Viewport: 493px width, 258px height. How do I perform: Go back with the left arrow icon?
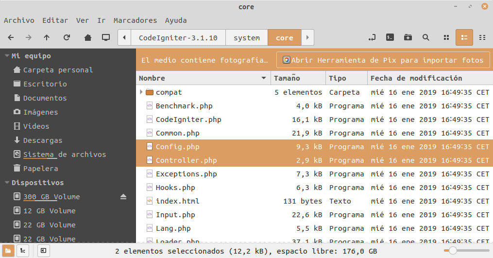pos(11,38)
